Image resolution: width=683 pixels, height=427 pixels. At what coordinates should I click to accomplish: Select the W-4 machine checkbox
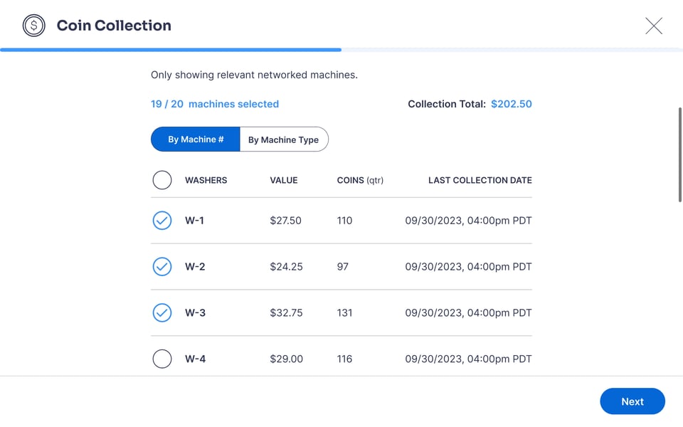click(x=162, y=359)
